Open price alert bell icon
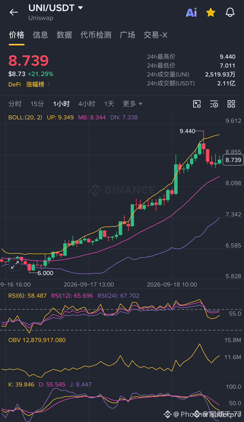244x422 pixels. click(x=230, y=12)
